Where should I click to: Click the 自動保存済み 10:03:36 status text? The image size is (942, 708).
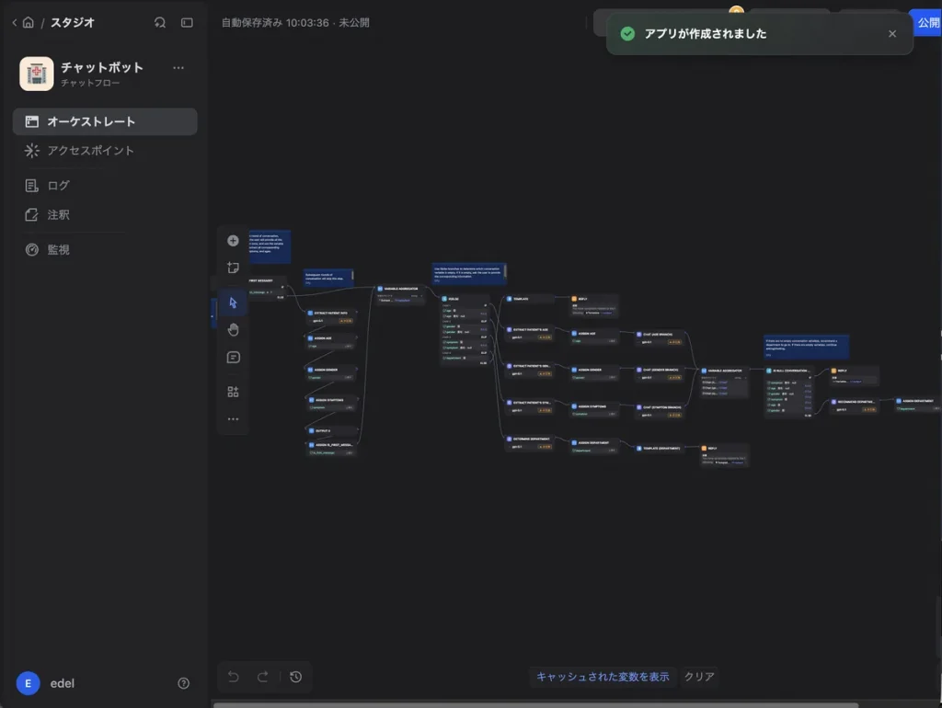pyautogui.click(x=275, y=23)
